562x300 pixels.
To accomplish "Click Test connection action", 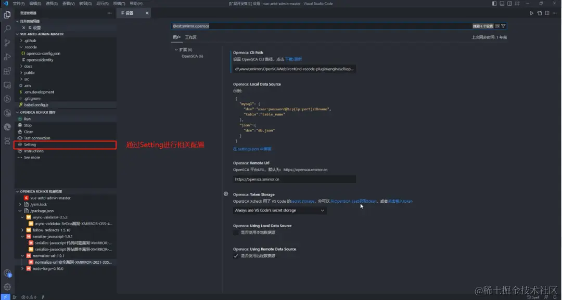I will click(x=65, y=138).
